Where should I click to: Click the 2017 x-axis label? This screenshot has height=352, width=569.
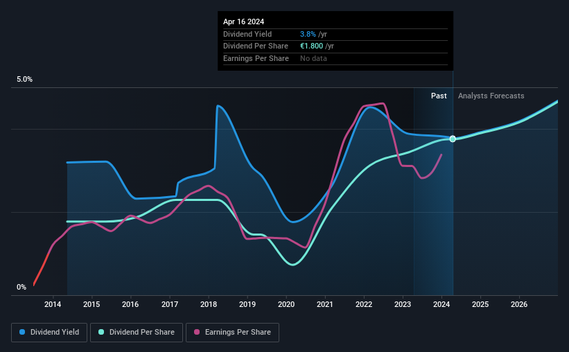click(x=170, y=304)
